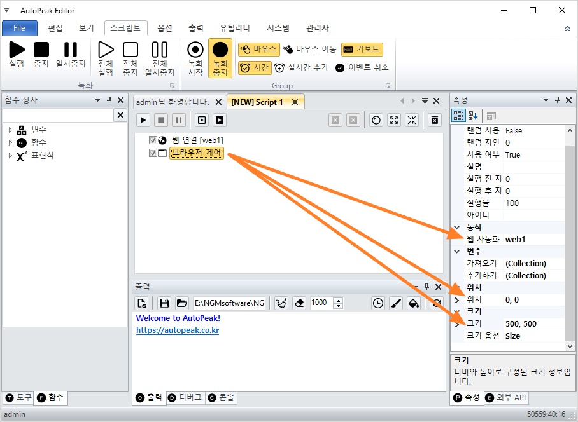Click the new log file icon in 출력
Viewport: 578px width, 422px height.
[142, 303]
